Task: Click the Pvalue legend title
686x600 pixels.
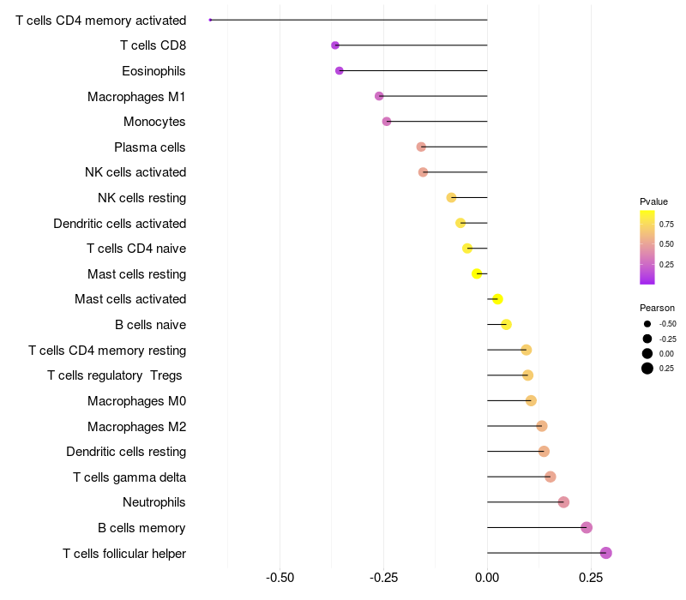Action: point(653,201)
